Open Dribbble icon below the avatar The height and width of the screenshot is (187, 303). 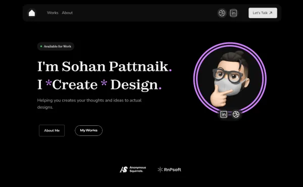coord(236,115)
